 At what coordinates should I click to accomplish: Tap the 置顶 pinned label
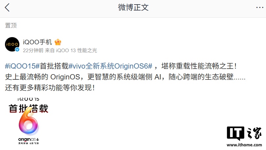[x=11, y=26]
